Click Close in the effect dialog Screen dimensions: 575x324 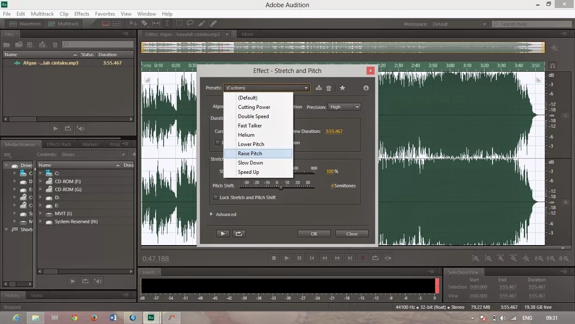352,234
